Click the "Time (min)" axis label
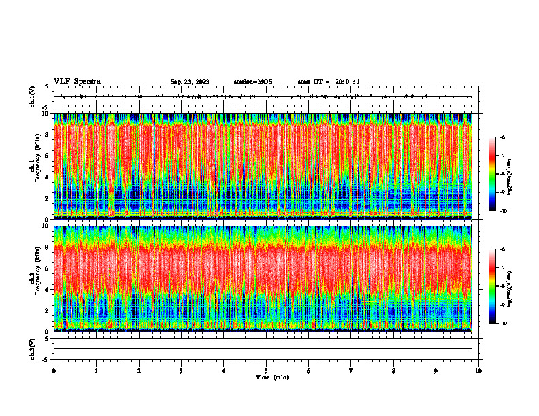 coord(272,377)
